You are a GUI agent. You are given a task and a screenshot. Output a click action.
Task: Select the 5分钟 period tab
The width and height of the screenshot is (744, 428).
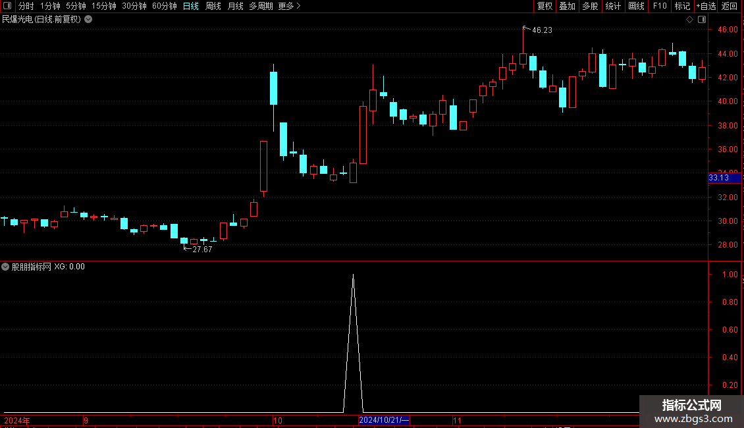[76, 6]
